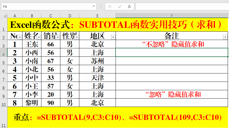Click the formula bar options dots
The image size is (229, 128).
(101, 6)
